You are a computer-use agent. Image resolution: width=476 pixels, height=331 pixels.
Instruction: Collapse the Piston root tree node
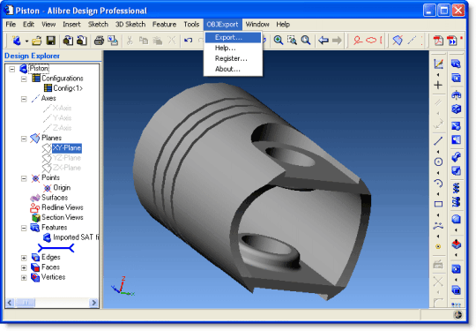click(11, 69)
